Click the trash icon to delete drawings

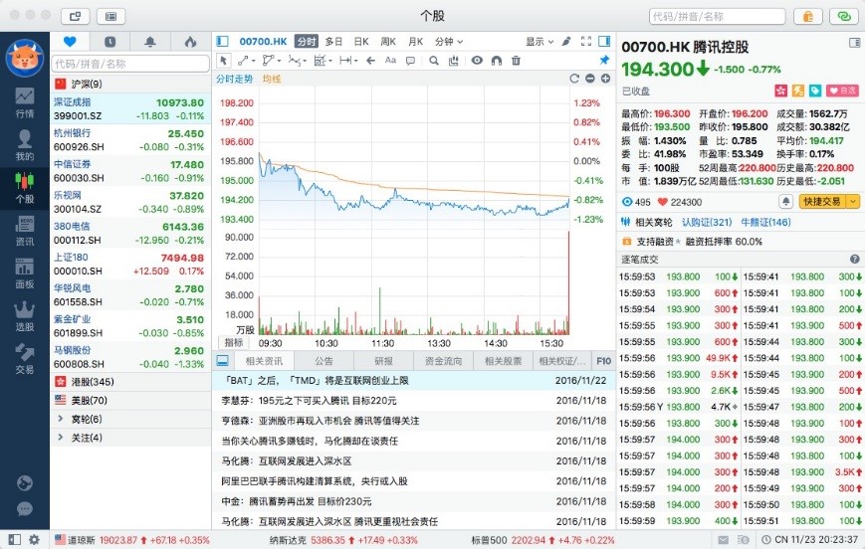(x=516, y=61)
